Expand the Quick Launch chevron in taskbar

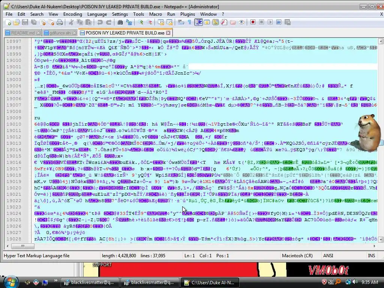coord(56,280)
